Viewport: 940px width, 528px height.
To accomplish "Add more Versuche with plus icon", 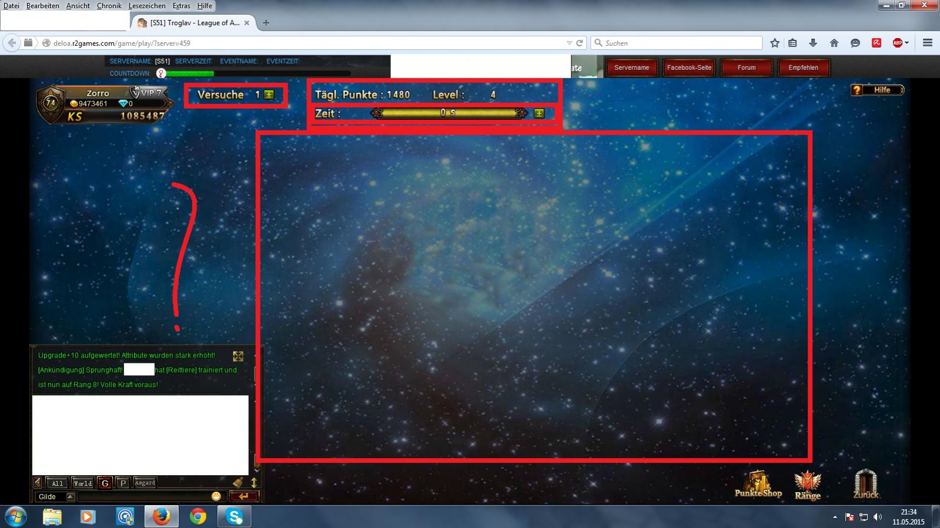I will pyautogui.click(x=269, y=95).
